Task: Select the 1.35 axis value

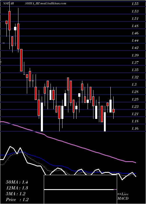Action: pyautogui.click(x=135, y=70)
